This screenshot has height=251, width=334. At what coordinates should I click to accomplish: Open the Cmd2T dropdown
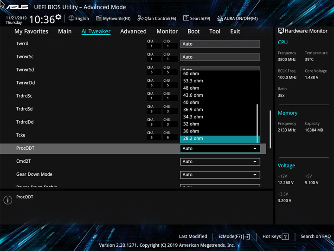pyautogui.click(x=220, y=162)
